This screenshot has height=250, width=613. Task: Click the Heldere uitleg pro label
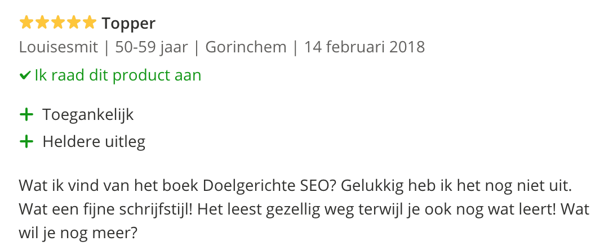[x=94, y=142]
